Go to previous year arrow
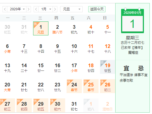The width and height of the screenshot is (152, 114). 5,9
